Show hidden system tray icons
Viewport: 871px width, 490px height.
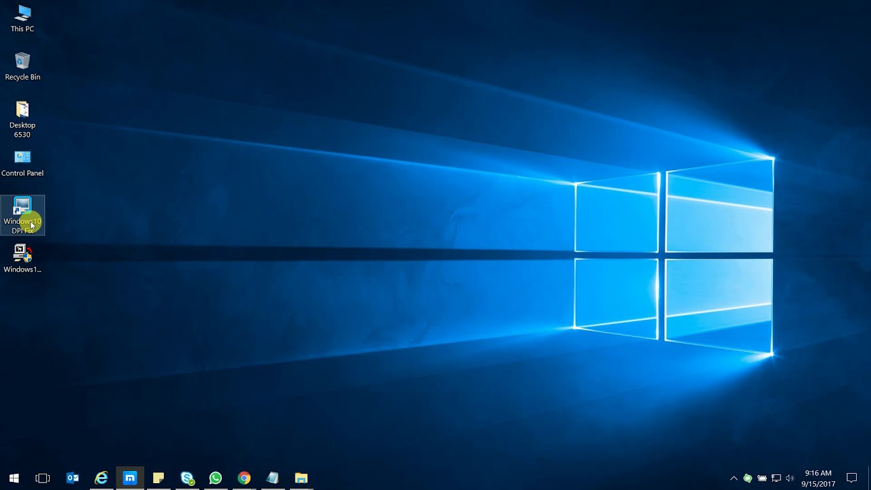click(734, 478)
